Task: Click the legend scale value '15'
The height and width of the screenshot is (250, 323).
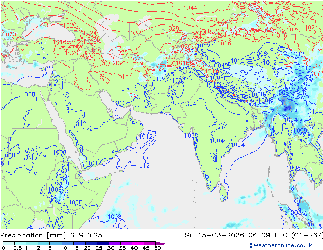Action: point(75,248)
